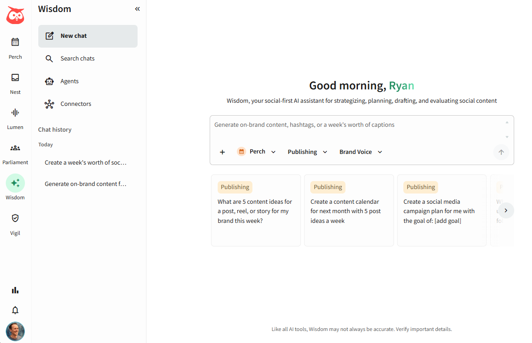Expand the Brand Voice dropdown
532x343 pixels.
click(361, 152)
